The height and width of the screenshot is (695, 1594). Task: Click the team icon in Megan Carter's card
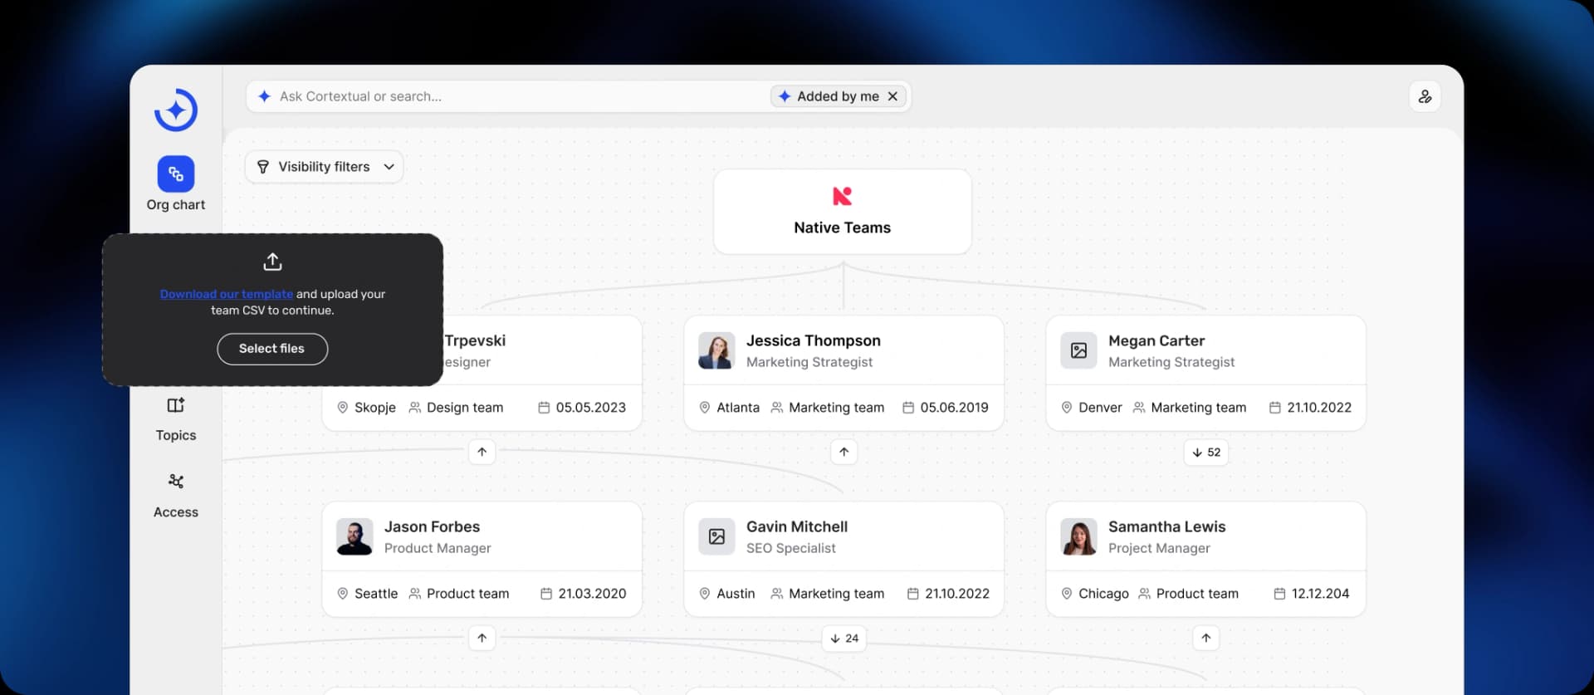(1139, 408)
